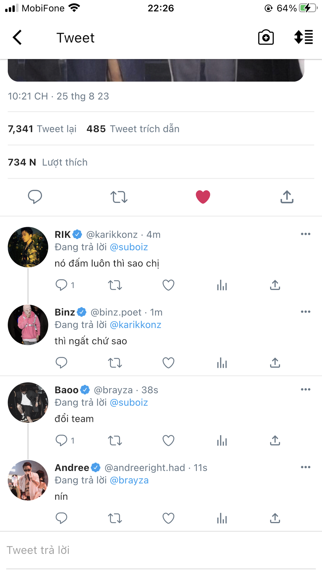This screenshot has width=322, height=572.
Task: Go back using the left arrow
Action: point(17,38)
